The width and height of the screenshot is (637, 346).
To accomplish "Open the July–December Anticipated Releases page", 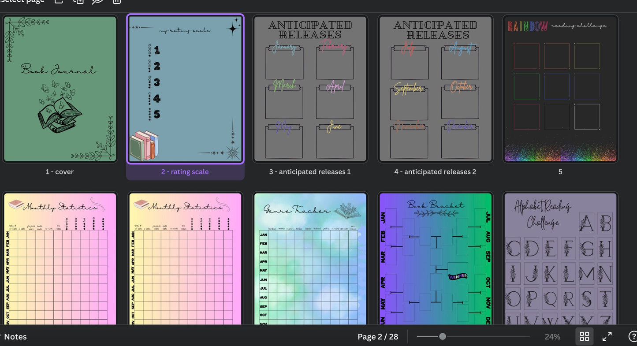I will (x=436, y=89).
